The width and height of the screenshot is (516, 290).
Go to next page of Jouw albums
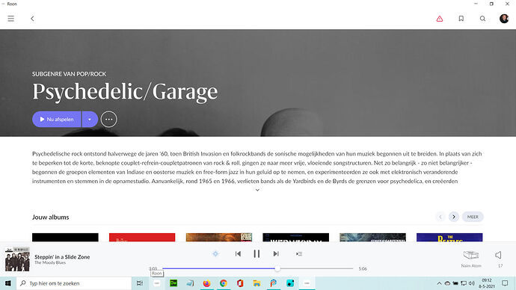pos(453,217)
